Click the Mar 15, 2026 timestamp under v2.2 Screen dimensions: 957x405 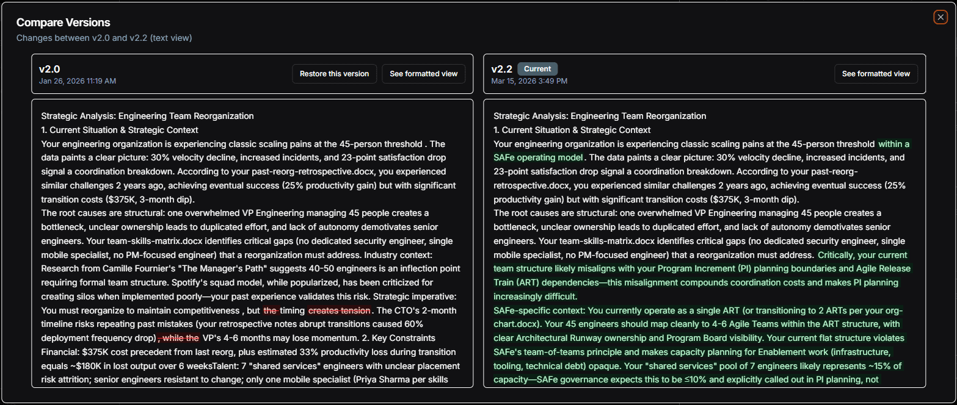(x=529, y=81)
